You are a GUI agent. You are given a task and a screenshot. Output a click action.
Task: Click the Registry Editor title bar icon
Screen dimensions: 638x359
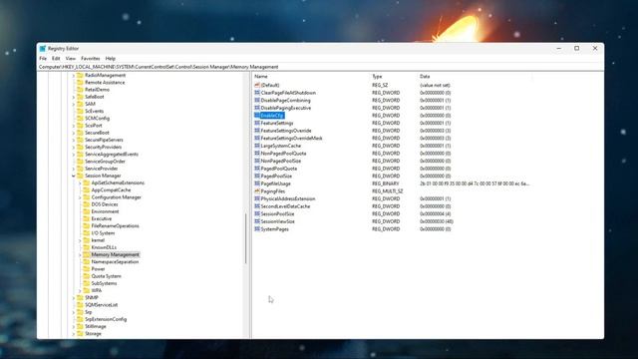[x=43, y=49]
